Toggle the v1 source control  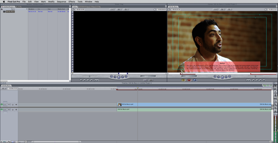(x=5, y=105)
